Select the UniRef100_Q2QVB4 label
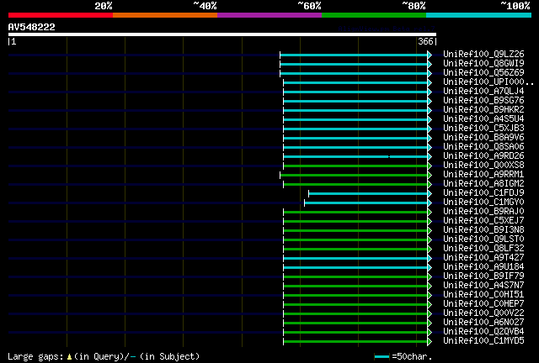This screenshot has height=363, width=539. pos(483,332)
